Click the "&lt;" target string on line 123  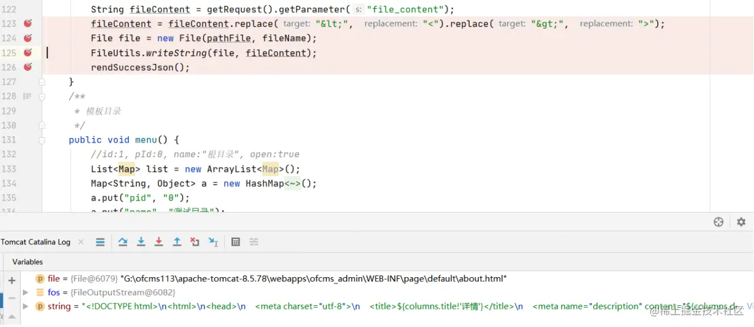point(334,23)
